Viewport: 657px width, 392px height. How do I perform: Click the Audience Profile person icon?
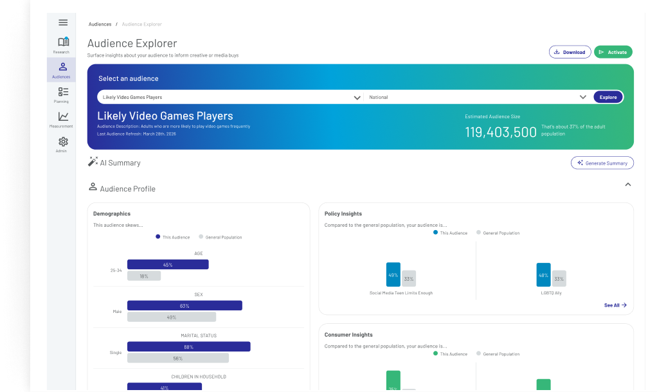point(93,187)
